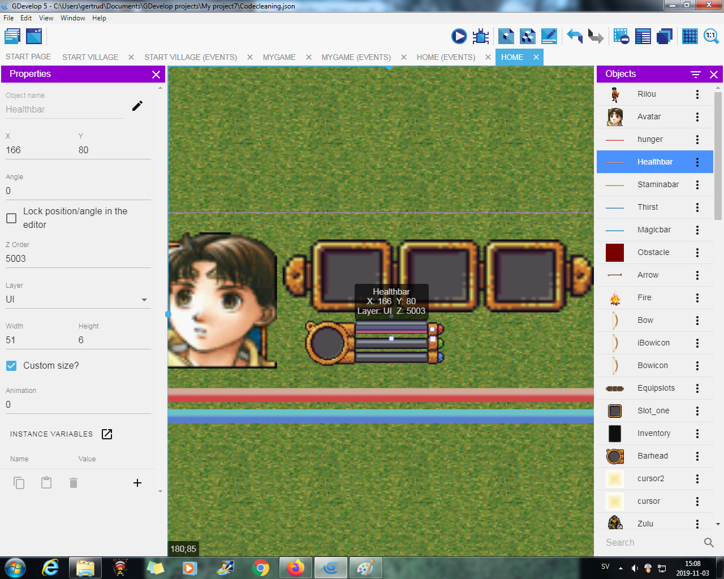724x579 pixels.
Task: Switch to the START PAGE tab
Action: (28, 57)
